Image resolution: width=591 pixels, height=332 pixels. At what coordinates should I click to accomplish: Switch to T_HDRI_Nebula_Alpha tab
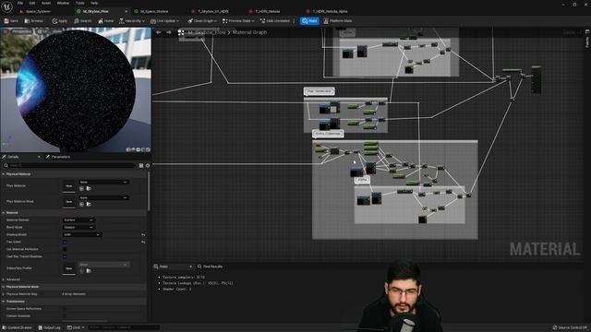(x=328, y=12)
